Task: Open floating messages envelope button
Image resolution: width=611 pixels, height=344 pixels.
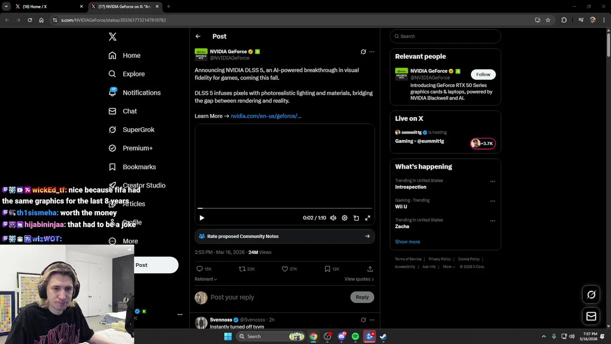Action: point(591,316)
